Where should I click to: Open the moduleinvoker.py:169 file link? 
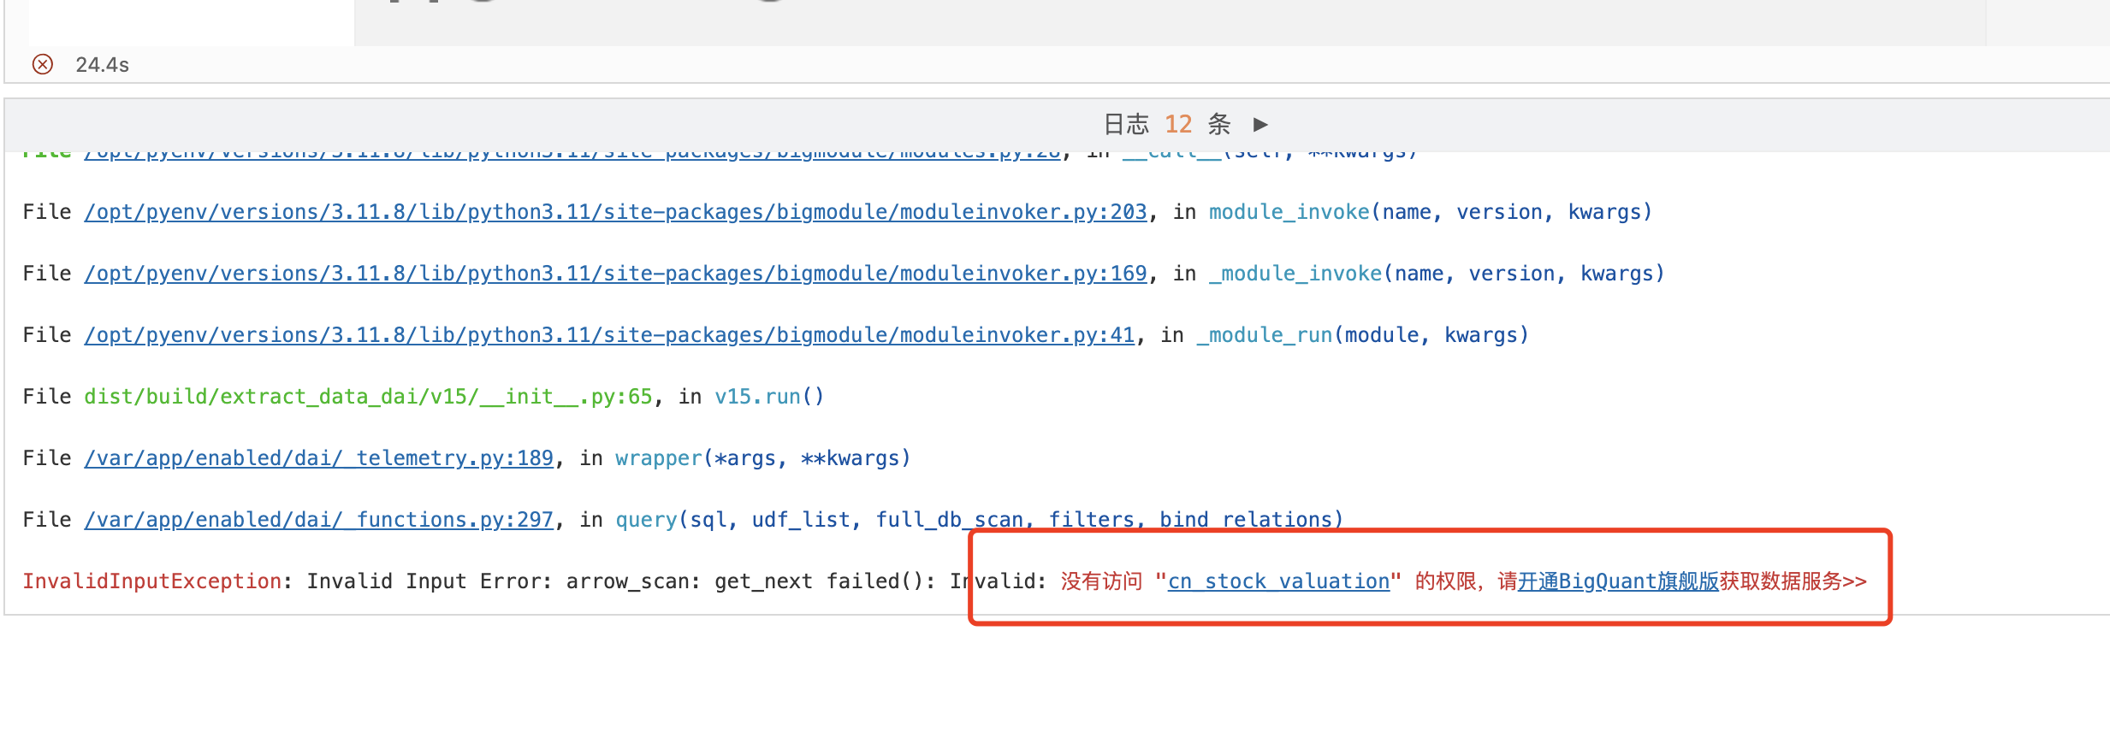[x=615, y=274]
